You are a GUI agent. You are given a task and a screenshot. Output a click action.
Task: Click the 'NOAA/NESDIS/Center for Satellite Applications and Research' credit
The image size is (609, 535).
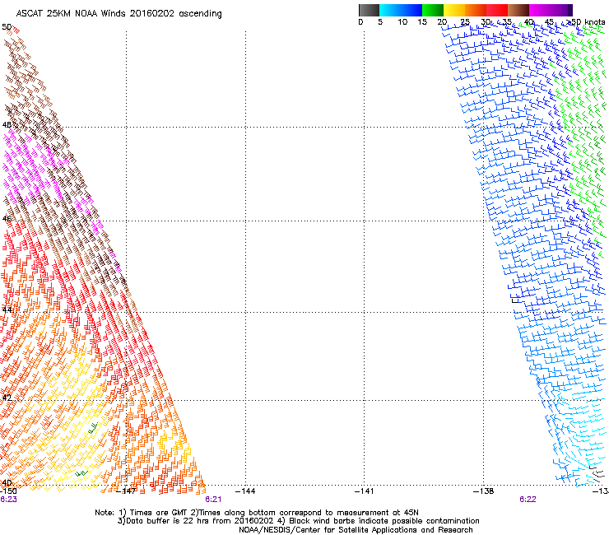[x=356, y=530]
